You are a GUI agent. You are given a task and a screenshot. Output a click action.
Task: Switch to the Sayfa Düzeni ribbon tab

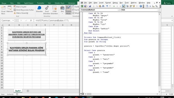pyautogui.click(x=29, y=3)
